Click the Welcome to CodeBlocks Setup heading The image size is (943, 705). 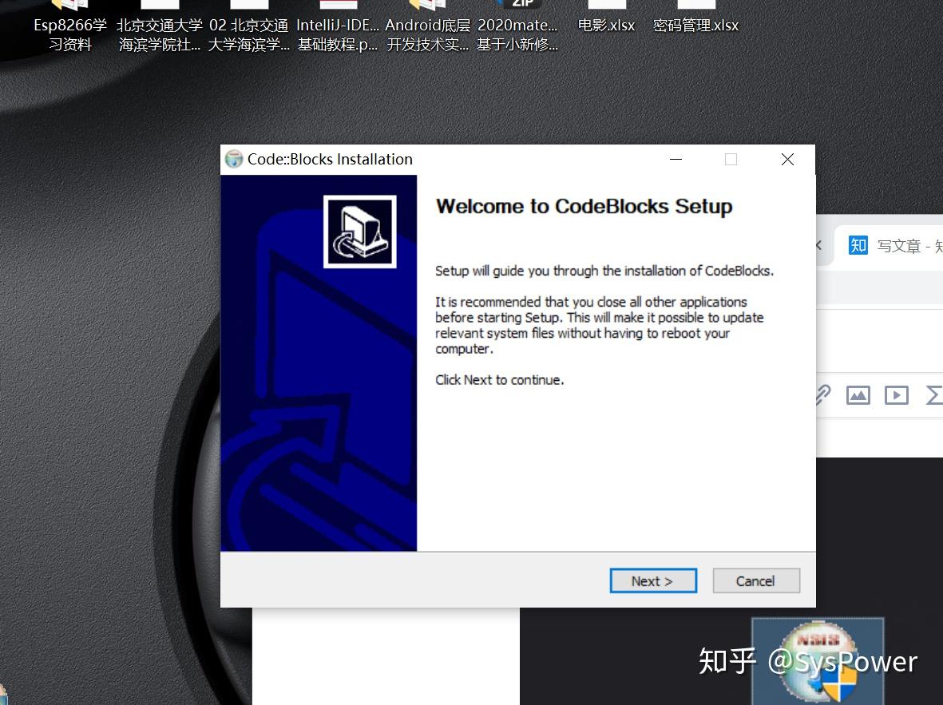(584, 206)
